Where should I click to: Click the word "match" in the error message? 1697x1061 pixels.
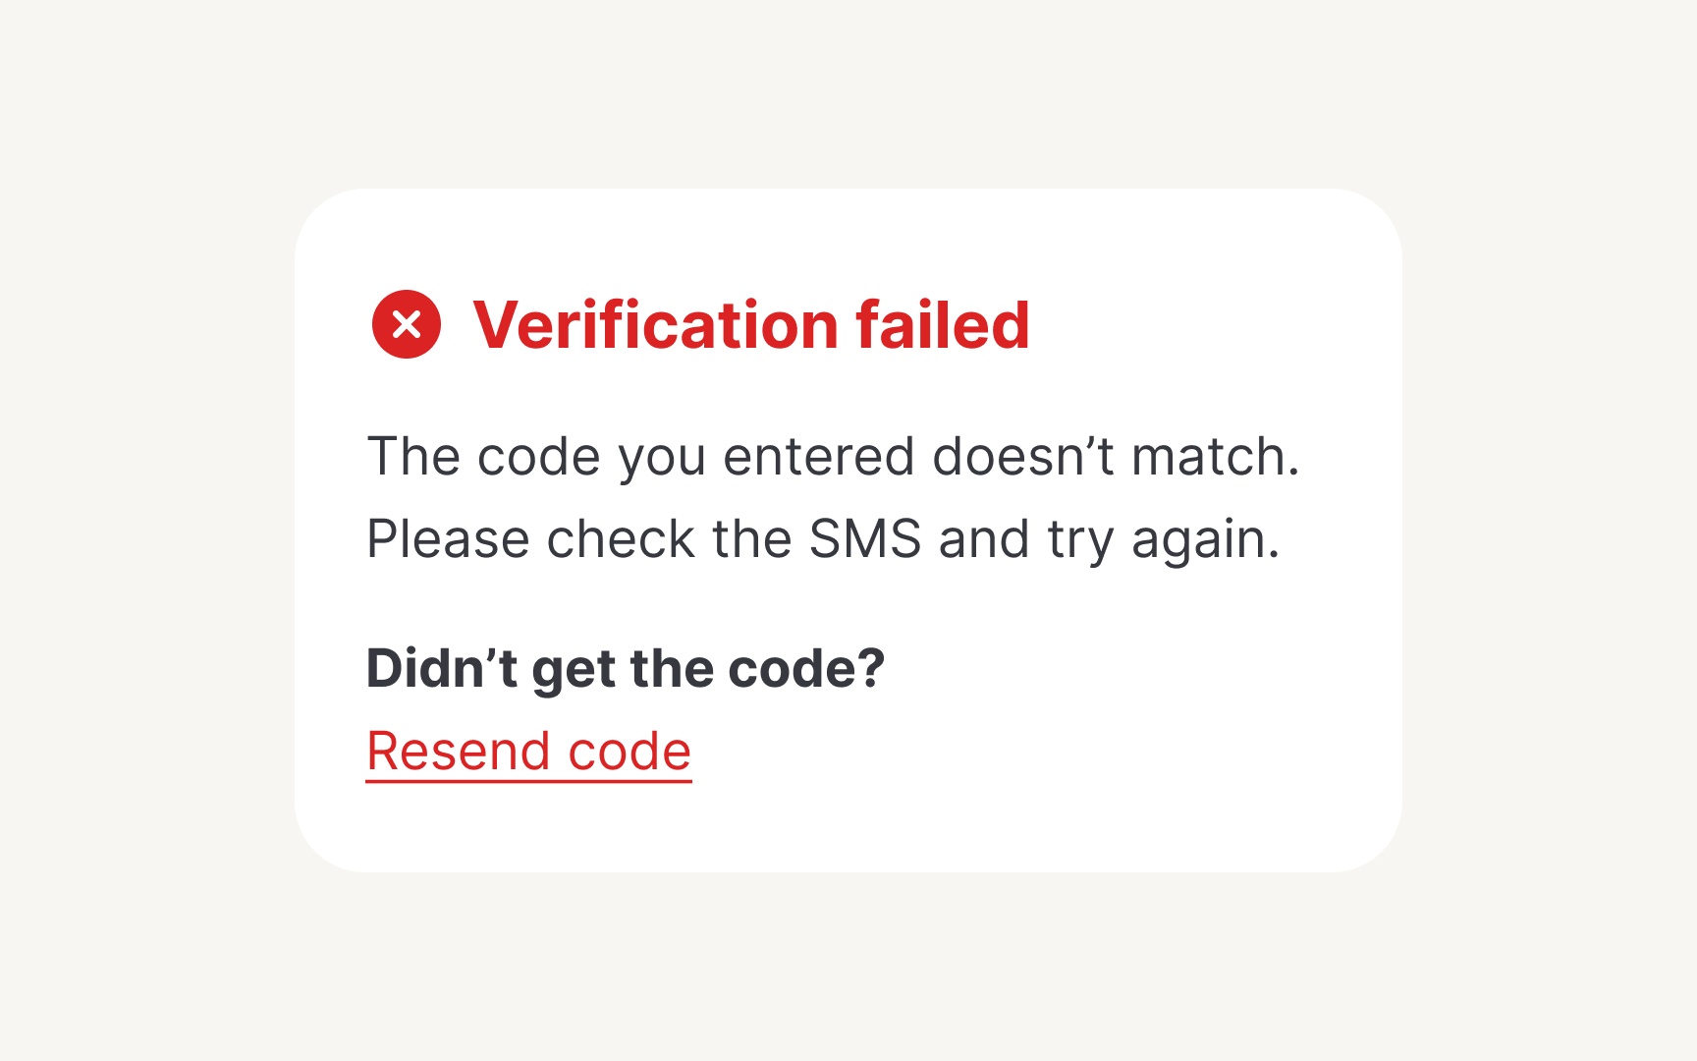[1208, 457]
